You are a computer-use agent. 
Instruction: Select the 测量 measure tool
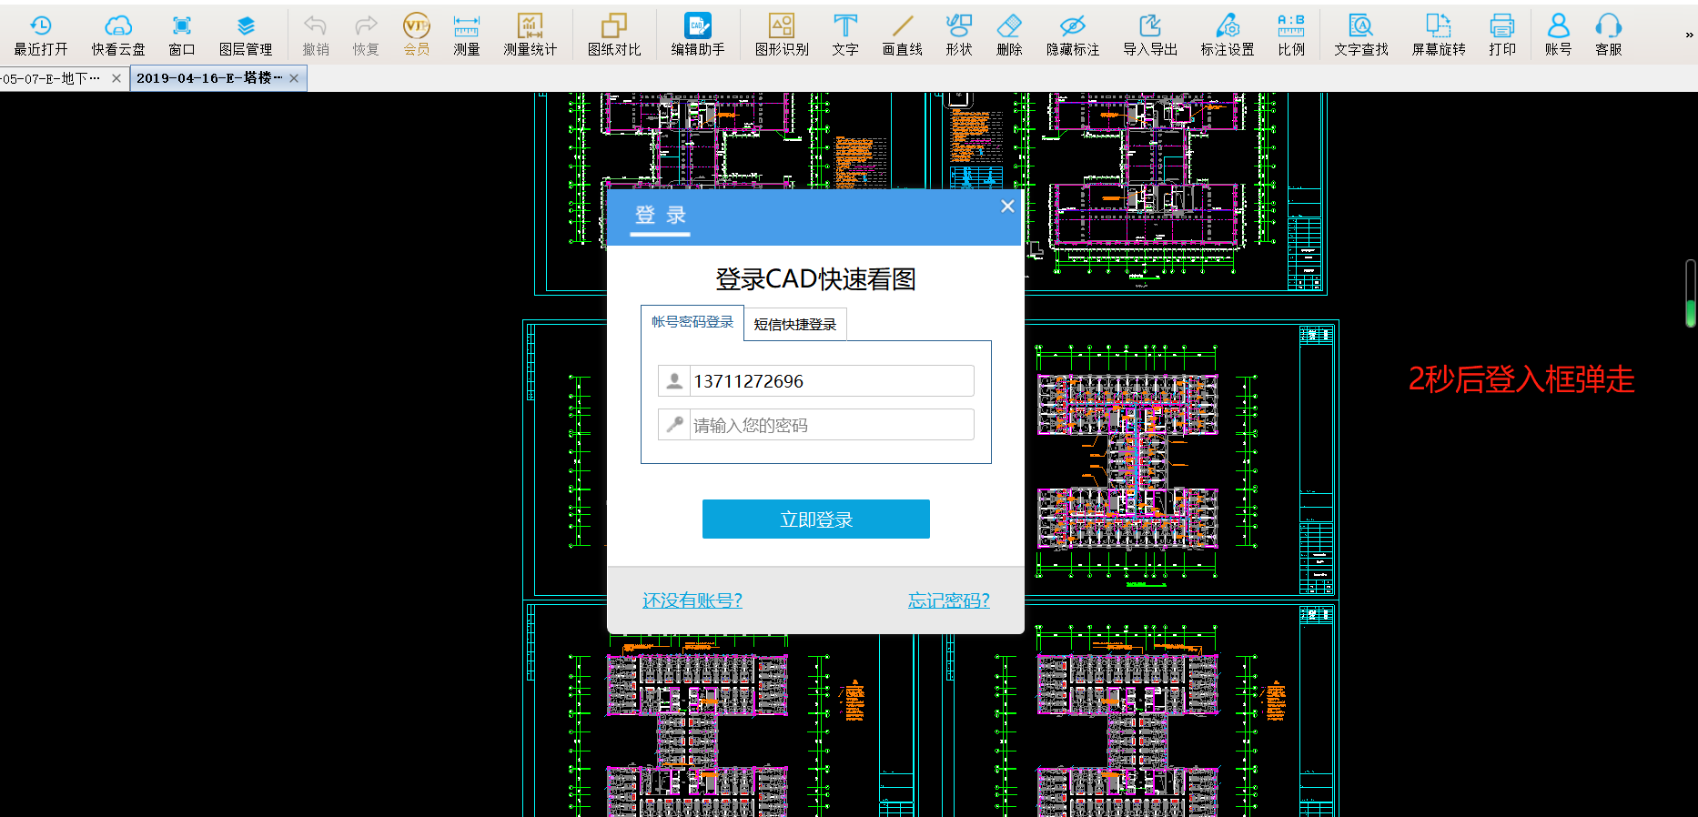pyautogui.click(x=467, y=35)
